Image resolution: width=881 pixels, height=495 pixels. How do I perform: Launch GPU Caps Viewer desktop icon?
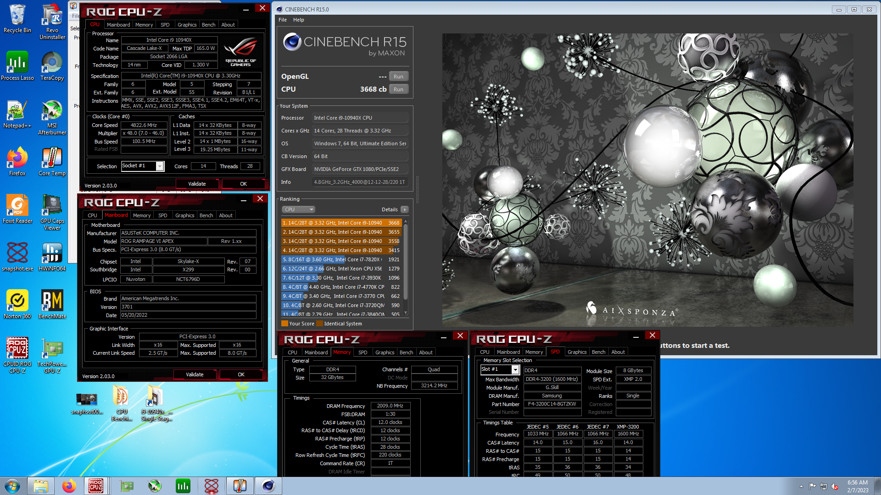52,212
